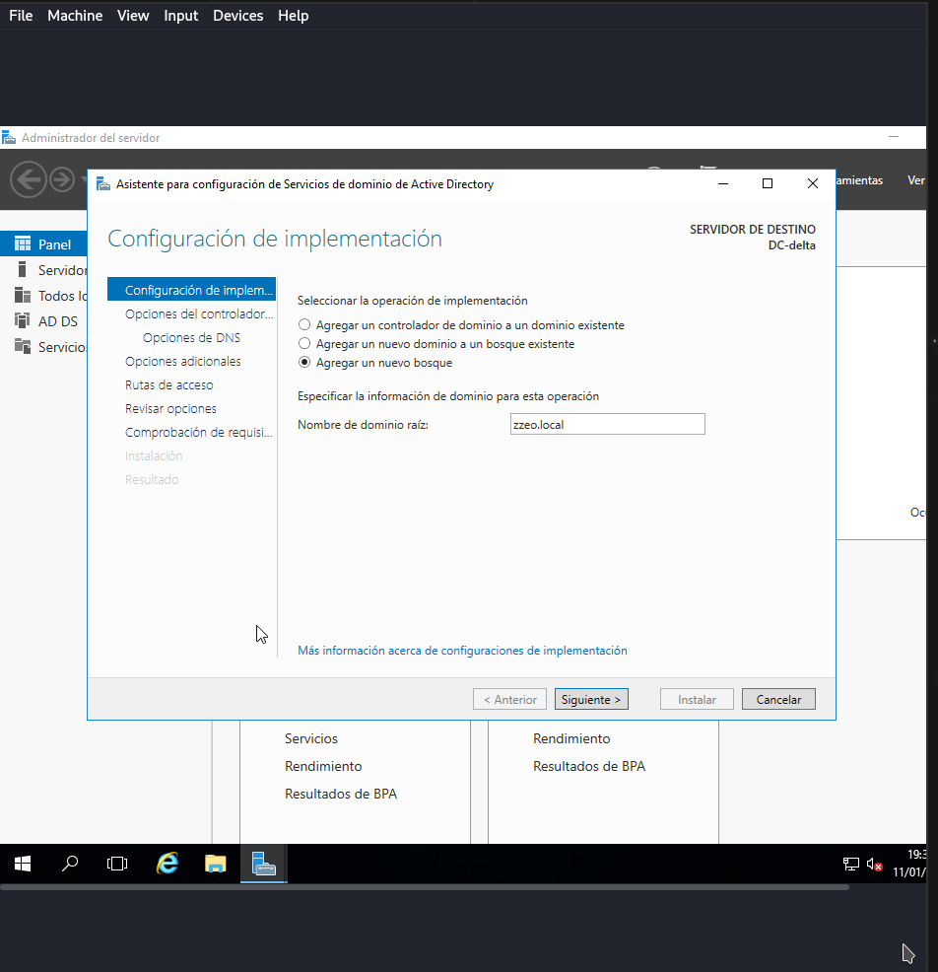Image resolution: width=938 pixels, height=972 pixels.
Task: Click the Anterior button
Action: [x=510, y=699]
